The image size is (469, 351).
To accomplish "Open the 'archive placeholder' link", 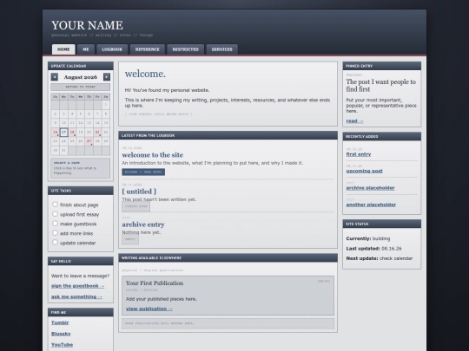I will pos(370,188).
